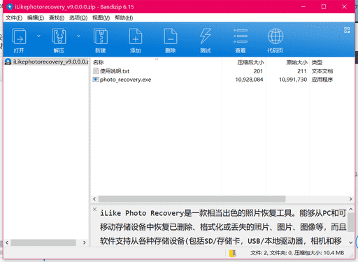Open the 查看 view list icon
358x262 pixels.
241,41
